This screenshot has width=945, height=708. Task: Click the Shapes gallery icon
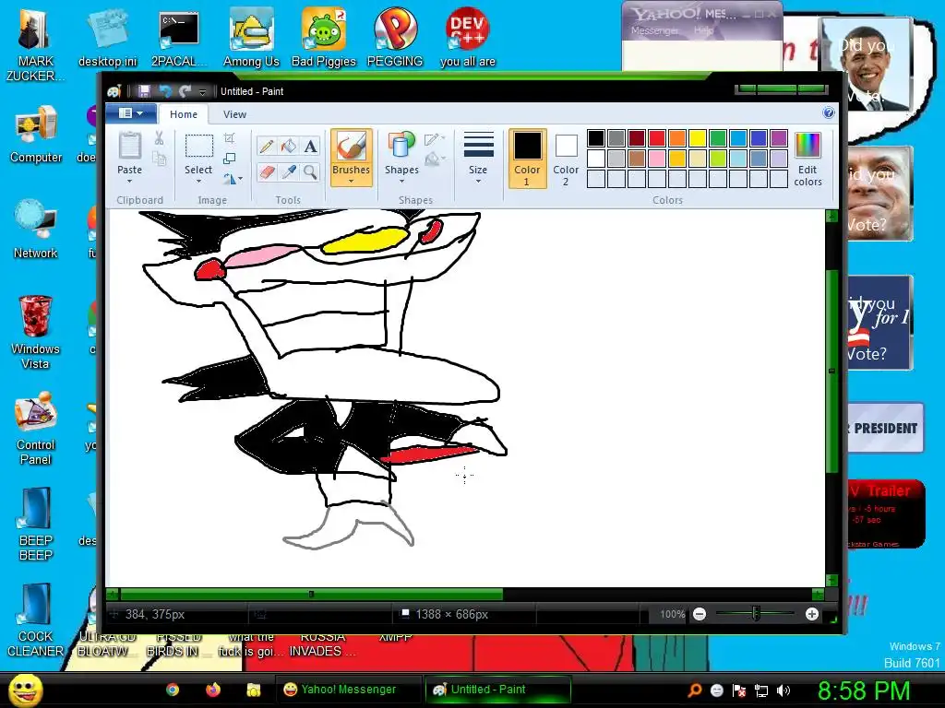tap(401, 146)
